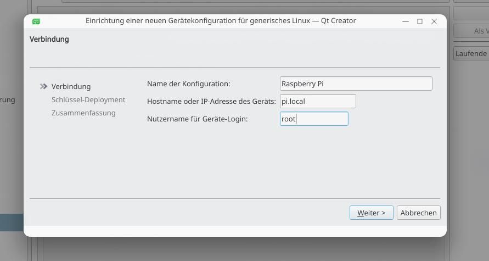
Task: Click the Qt Creator icon in title bar
Action: 36,21
